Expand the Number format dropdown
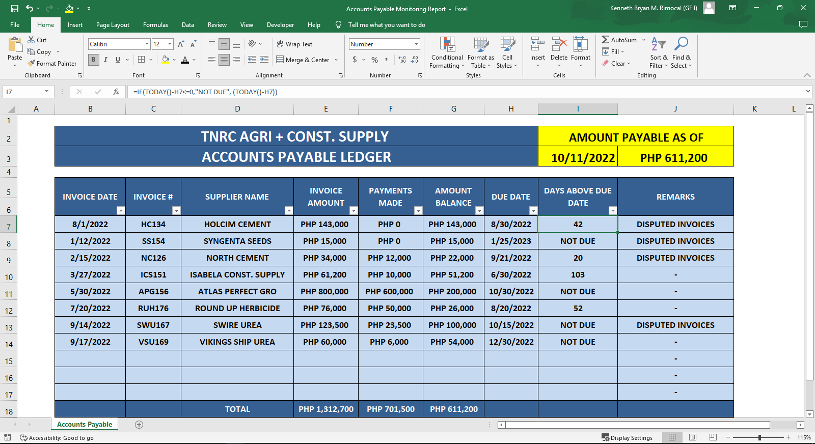The height and width of the screenshot is (444, 815). 416,44
